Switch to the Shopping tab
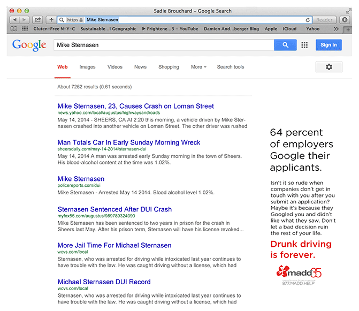The height and width of the screenshot is (311, 359). coord(169,67)
